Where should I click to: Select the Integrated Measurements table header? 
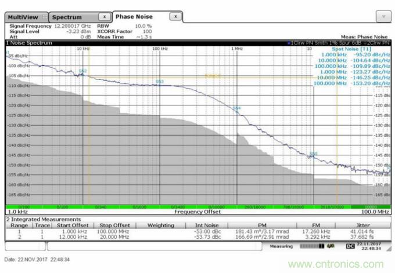point(44,219)
